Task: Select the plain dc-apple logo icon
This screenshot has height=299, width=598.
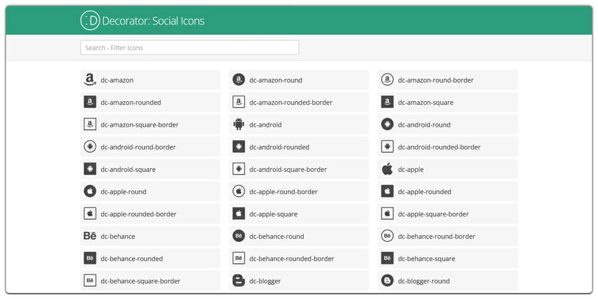Action: [x=387, y=169]
